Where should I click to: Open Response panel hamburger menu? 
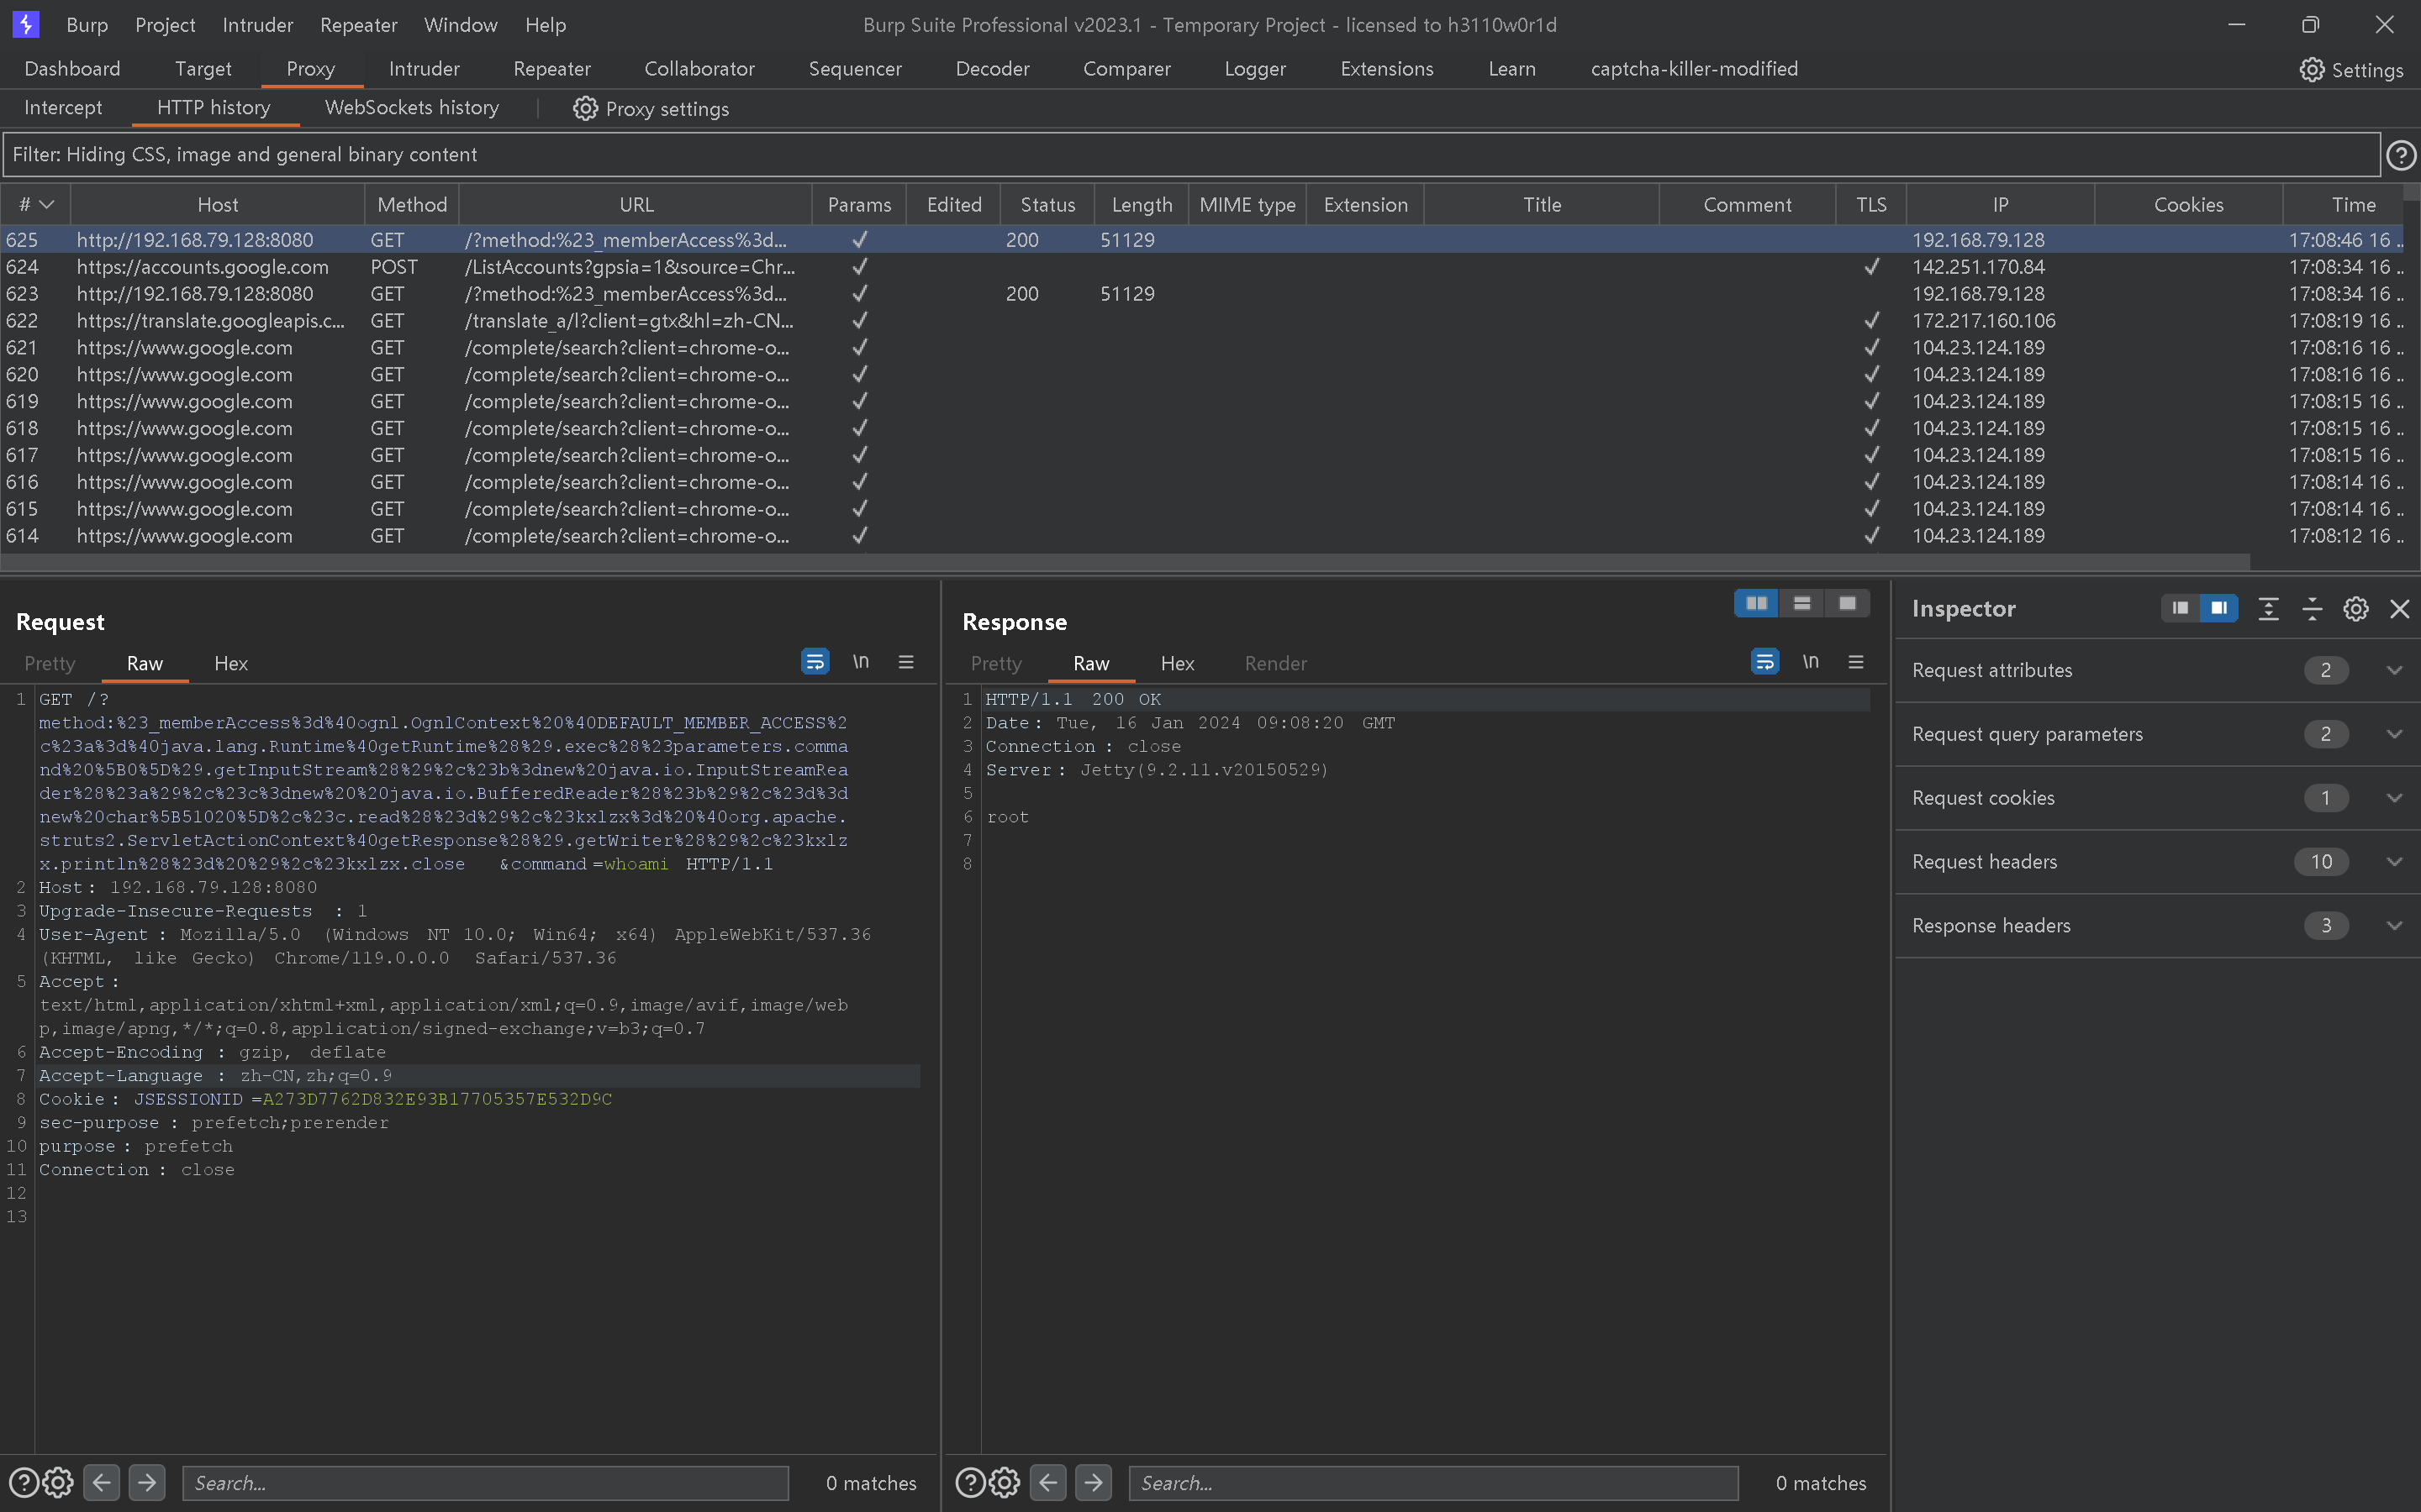1856,662
